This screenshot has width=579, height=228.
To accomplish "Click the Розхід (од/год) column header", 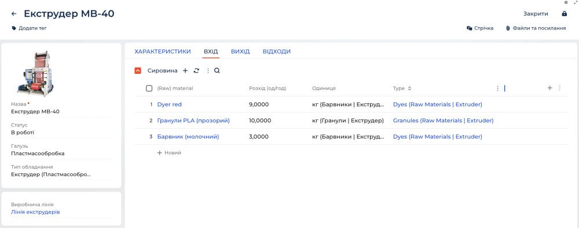I will click(267, 88).
